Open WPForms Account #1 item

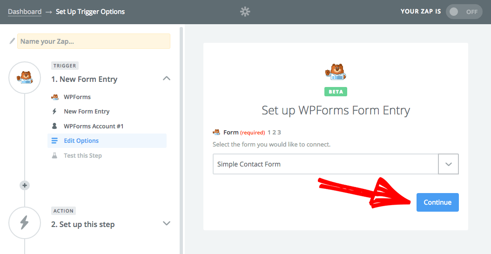(x=107, y=126)
